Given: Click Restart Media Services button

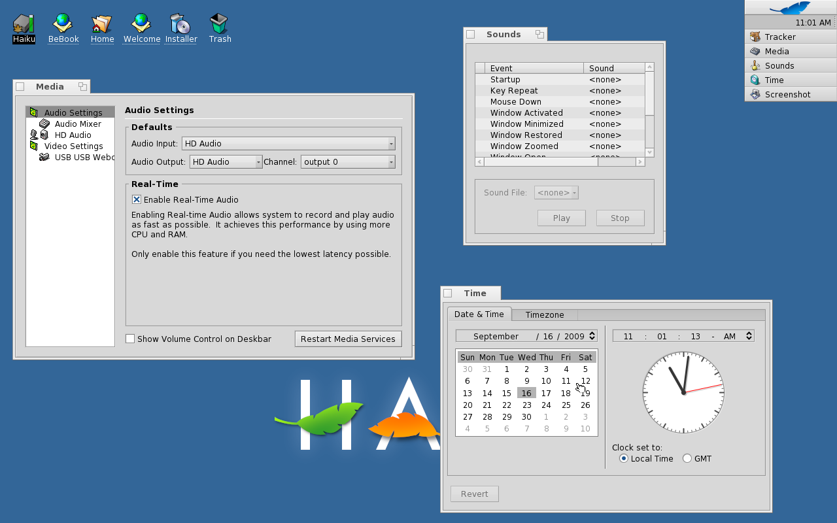Looking at the screenshot, I should coord(348,339).
